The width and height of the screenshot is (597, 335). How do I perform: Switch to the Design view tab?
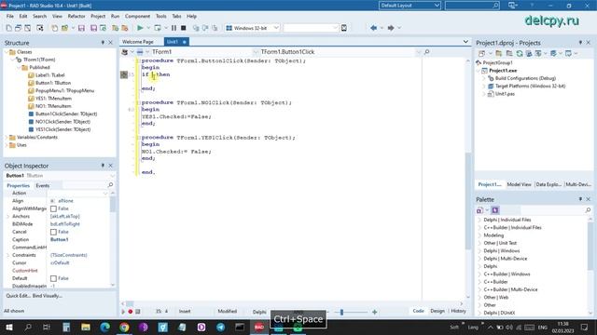pos(437,311)
